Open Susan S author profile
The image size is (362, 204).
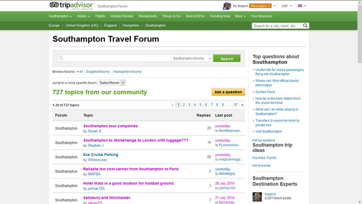tap(95, 131)
